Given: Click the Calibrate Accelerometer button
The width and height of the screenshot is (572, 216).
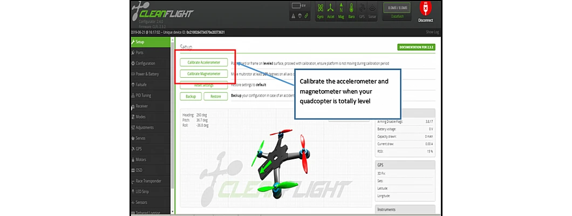Looking at the screenshot, I should 203,63.
